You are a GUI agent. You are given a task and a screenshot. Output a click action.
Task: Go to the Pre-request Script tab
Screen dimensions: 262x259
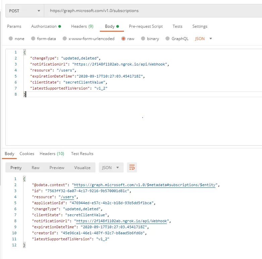click(x=146, y=26)
